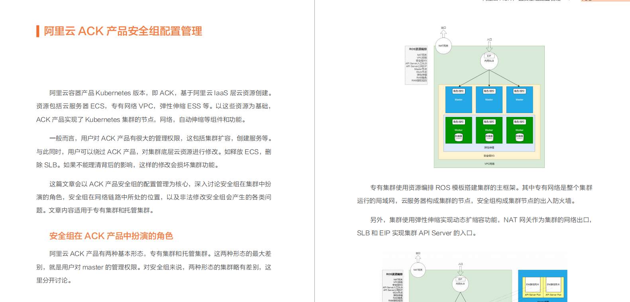Click the "ROS资源编排" heading in the lower diagram
Image resolution: width=630 pixels, height=302 pixels.
(x=394, y=274)
